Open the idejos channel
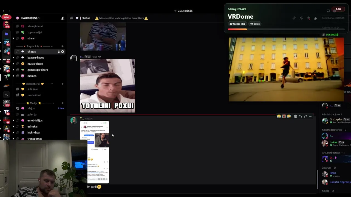 click(31, 108)
